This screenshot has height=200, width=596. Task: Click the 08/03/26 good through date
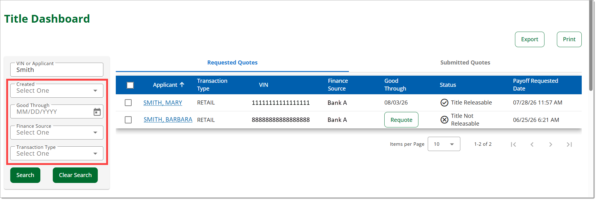pyautogui.click(x=396, y=103)
